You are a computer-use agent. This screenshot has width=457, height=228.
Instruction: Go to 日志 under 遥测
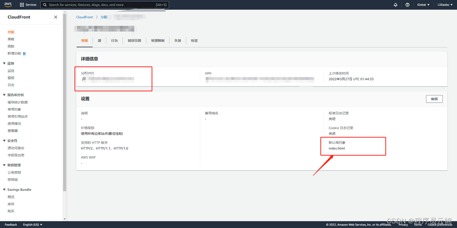pos(11,85)
